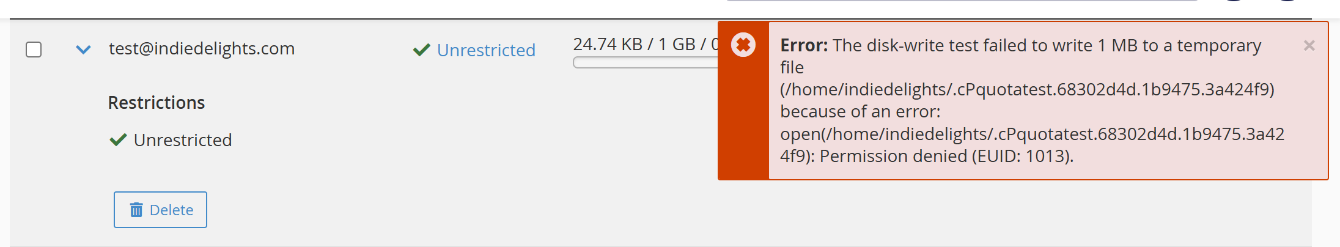Open the blue Unrestricted link
Viewport: 1340px width, 247px height.
[486, 50]
